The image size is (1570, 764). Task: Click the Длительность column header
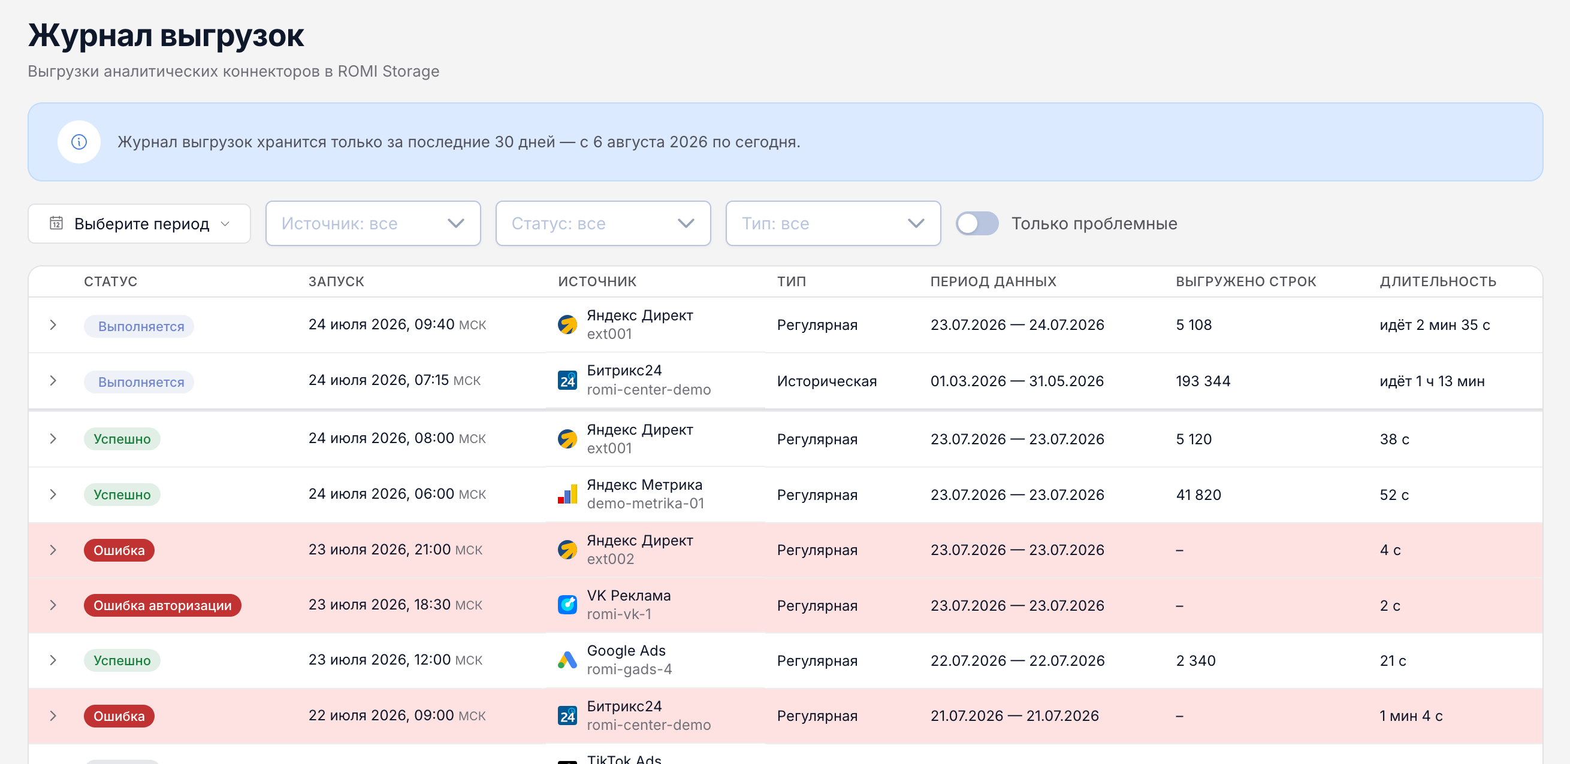coord(1438,281)
